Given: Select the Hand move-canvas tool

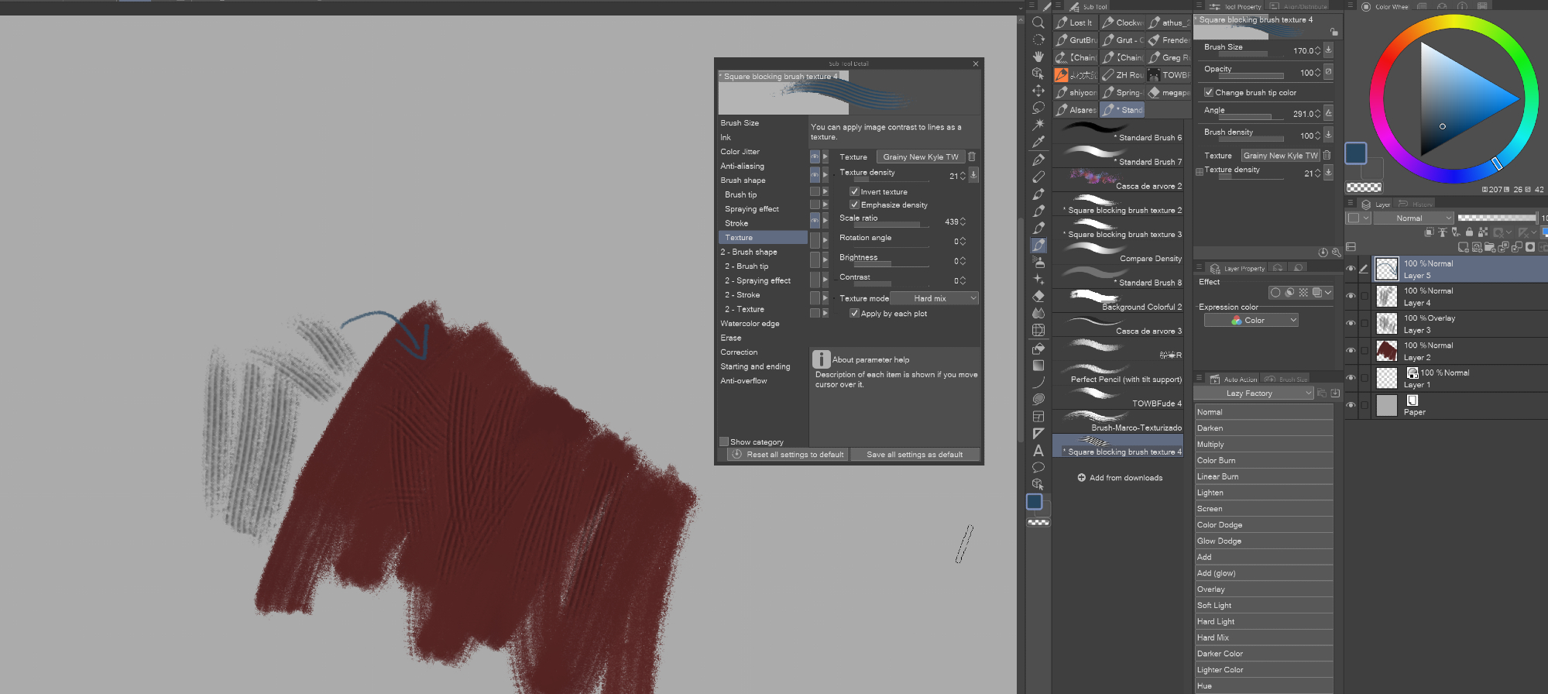Looking at the screenshot, I should pos(1038,57).
